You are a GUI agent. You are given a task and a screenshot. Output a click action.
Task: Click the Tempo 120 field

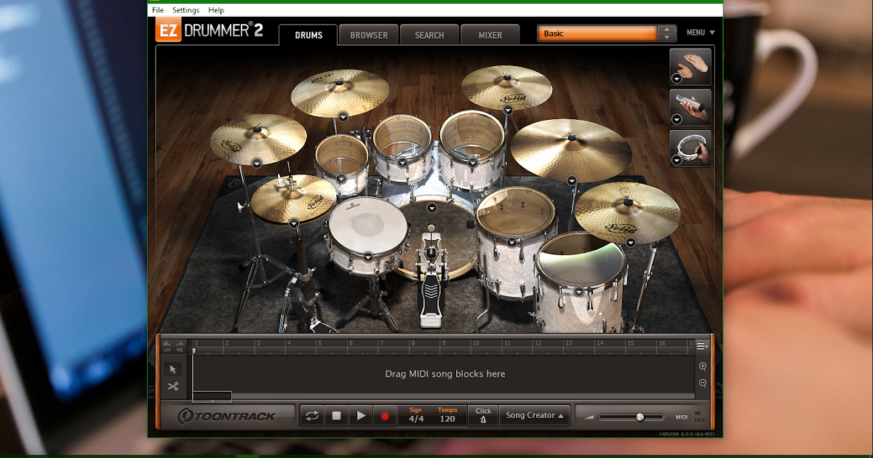pyautogui.click(x=448, y=416)
